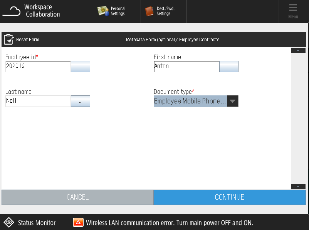Select the Employee Mobile Phone combo box

point(190,101)
